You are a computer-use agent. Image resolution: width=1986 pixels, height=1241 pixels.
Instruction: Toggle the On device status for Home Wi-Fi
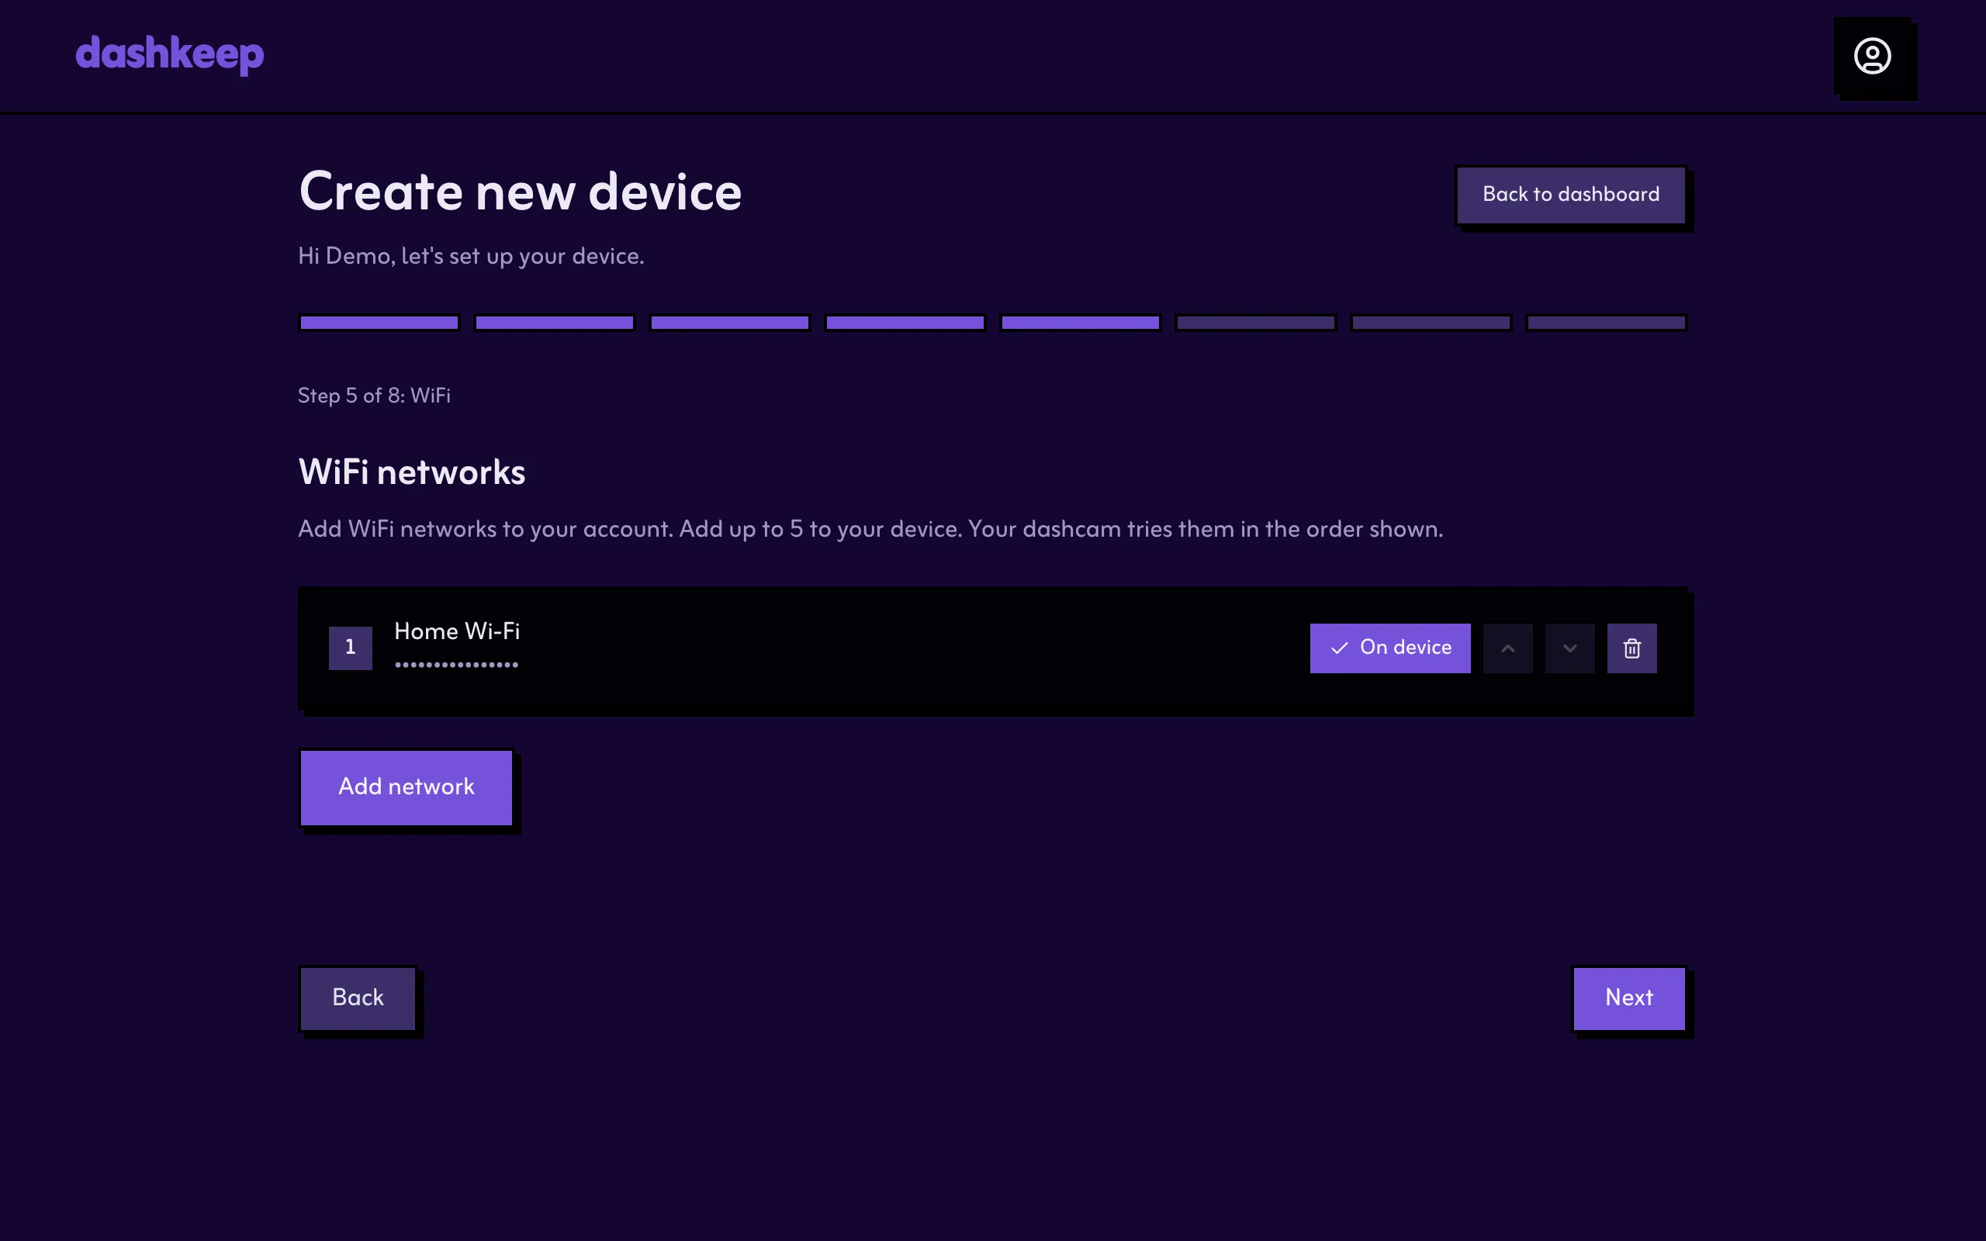1390,648
